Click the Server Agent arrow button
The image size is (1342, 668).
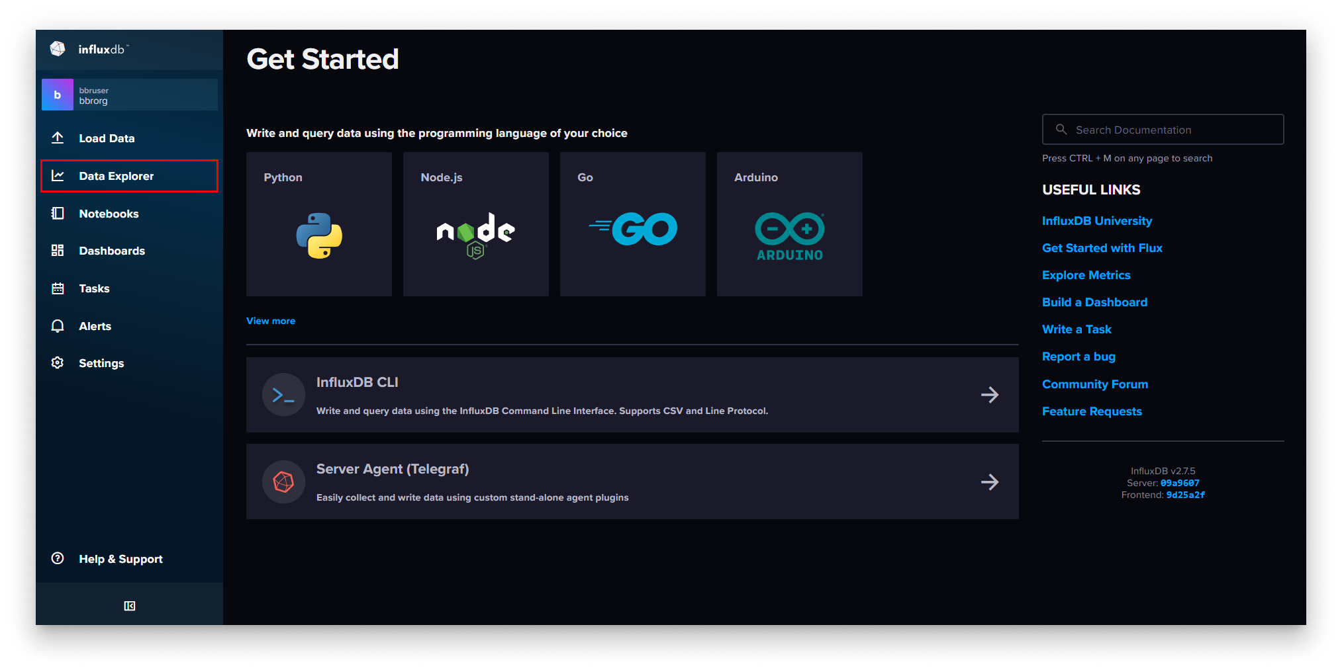click(990, 482)
